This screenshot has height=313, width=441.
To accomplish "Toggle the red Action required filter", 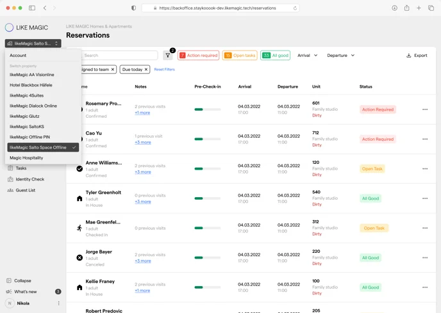I will (x=199, y=55).
